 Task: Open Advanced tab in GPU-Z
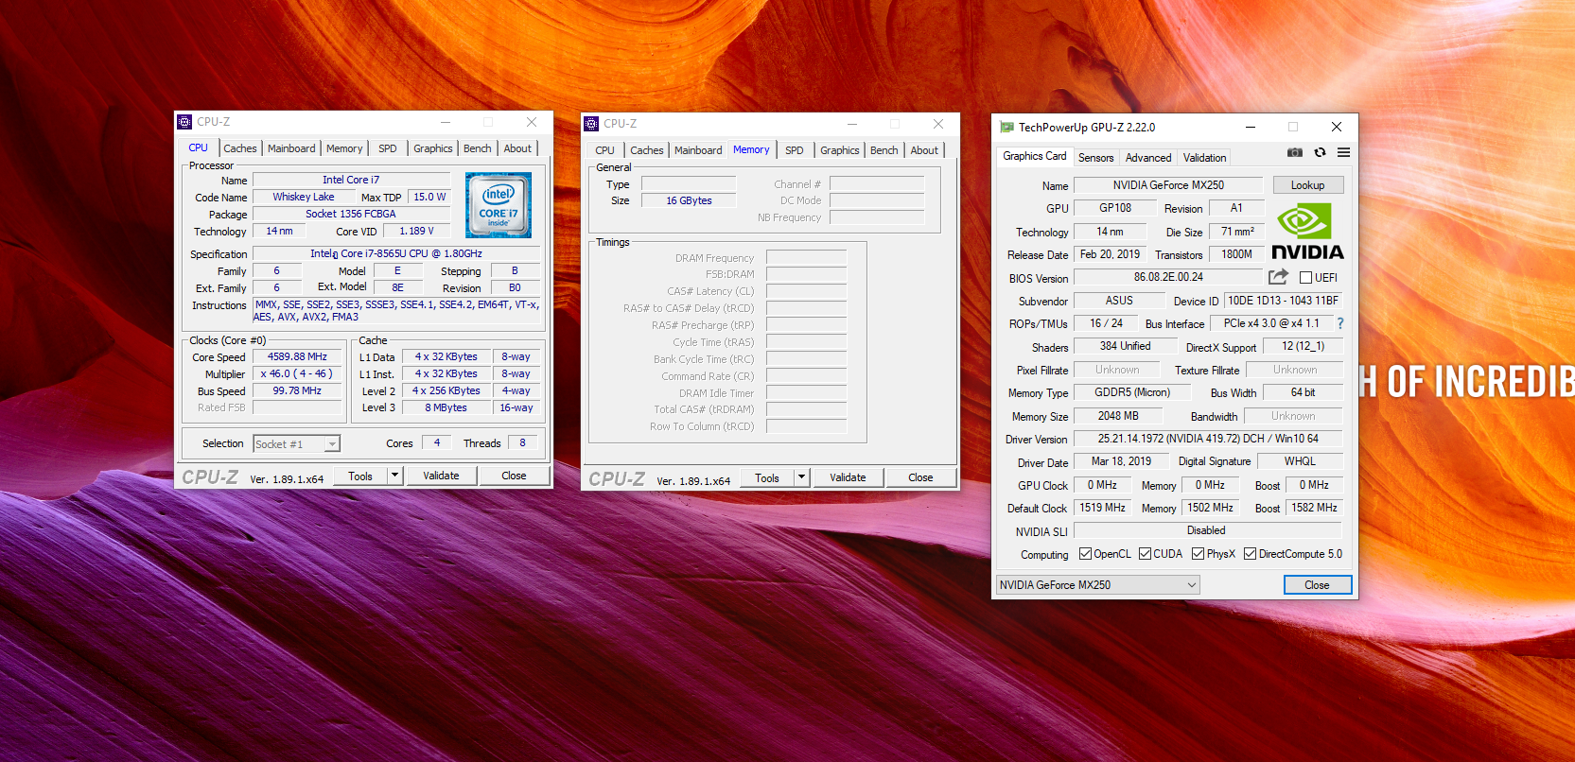[1148, 158]
